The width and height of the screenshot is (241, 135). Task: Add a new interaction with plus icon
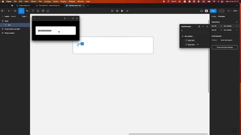click(237, 22)
